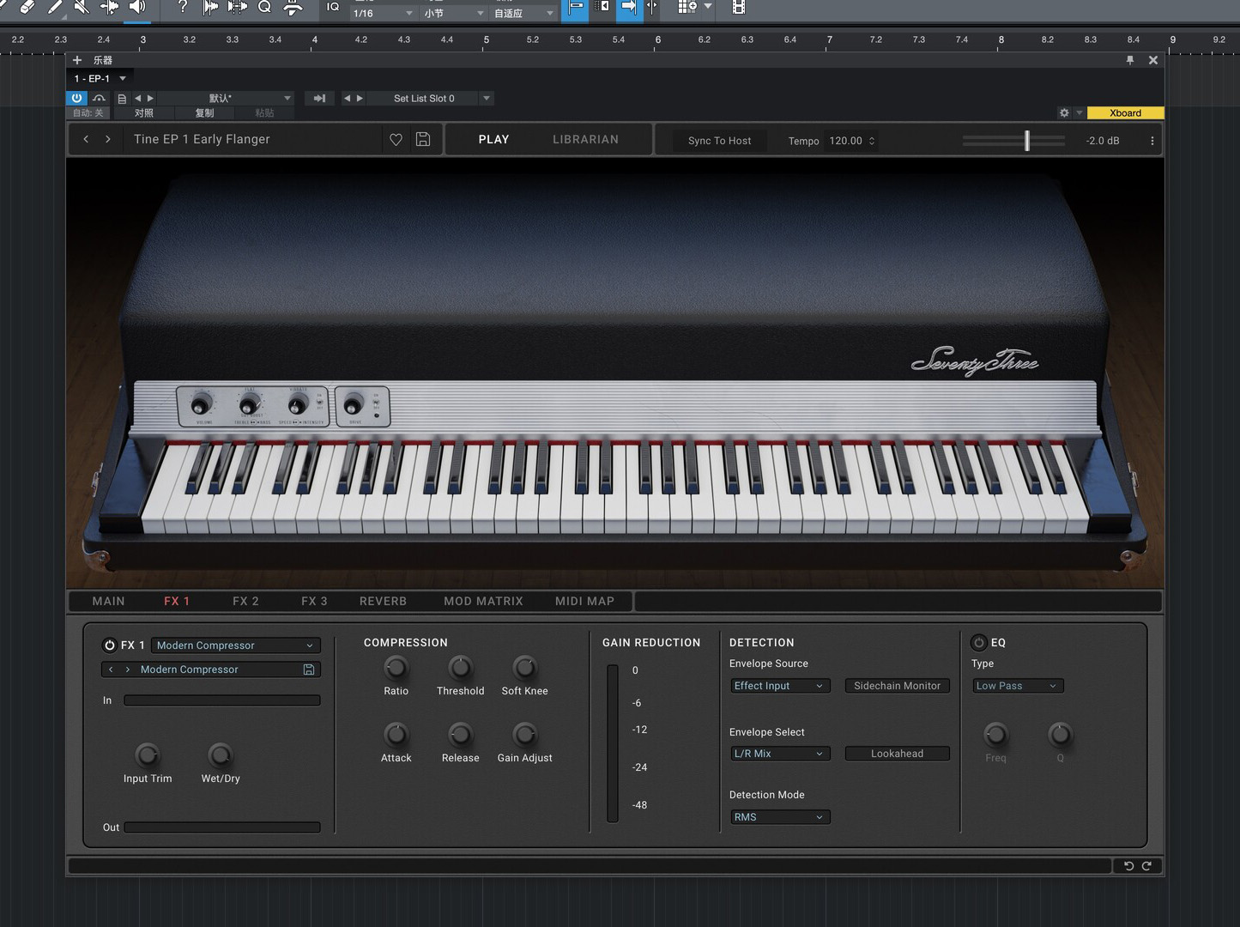The height and width of the screenshot is (927, 1240).
Task: Click the 自动: 关 automation button
Action: click(88, 113)
